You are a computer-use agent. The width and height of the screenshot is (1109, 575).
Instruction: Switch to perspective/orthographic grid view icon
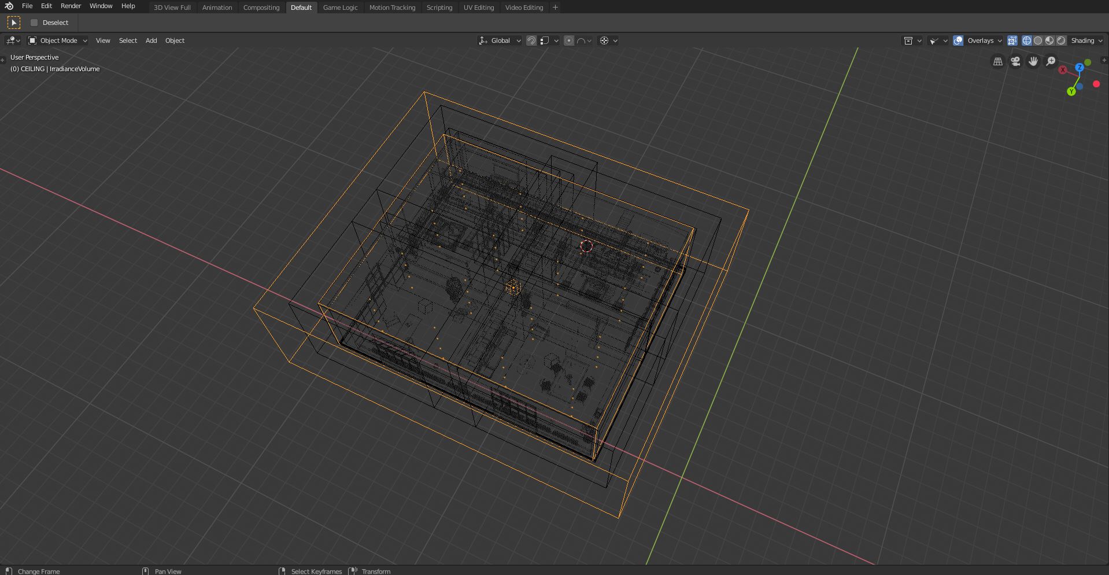pyautogui.click(x=998, y=61)
